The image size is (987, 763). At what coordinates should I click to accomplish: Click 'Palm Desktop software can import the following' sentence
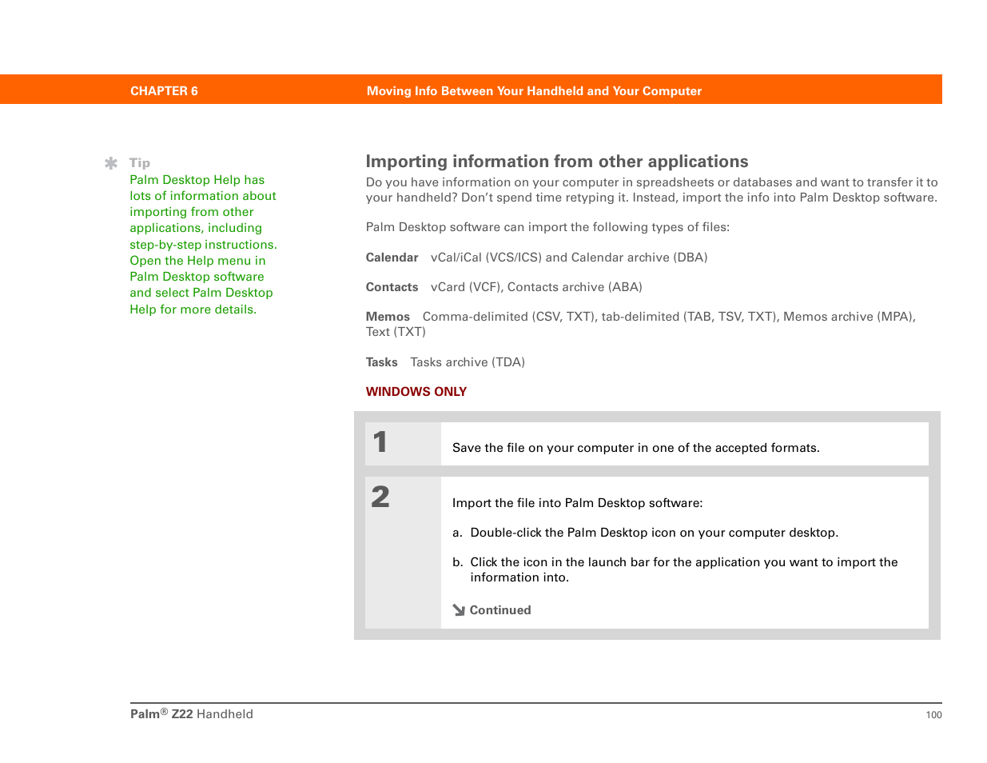[547, 227]
